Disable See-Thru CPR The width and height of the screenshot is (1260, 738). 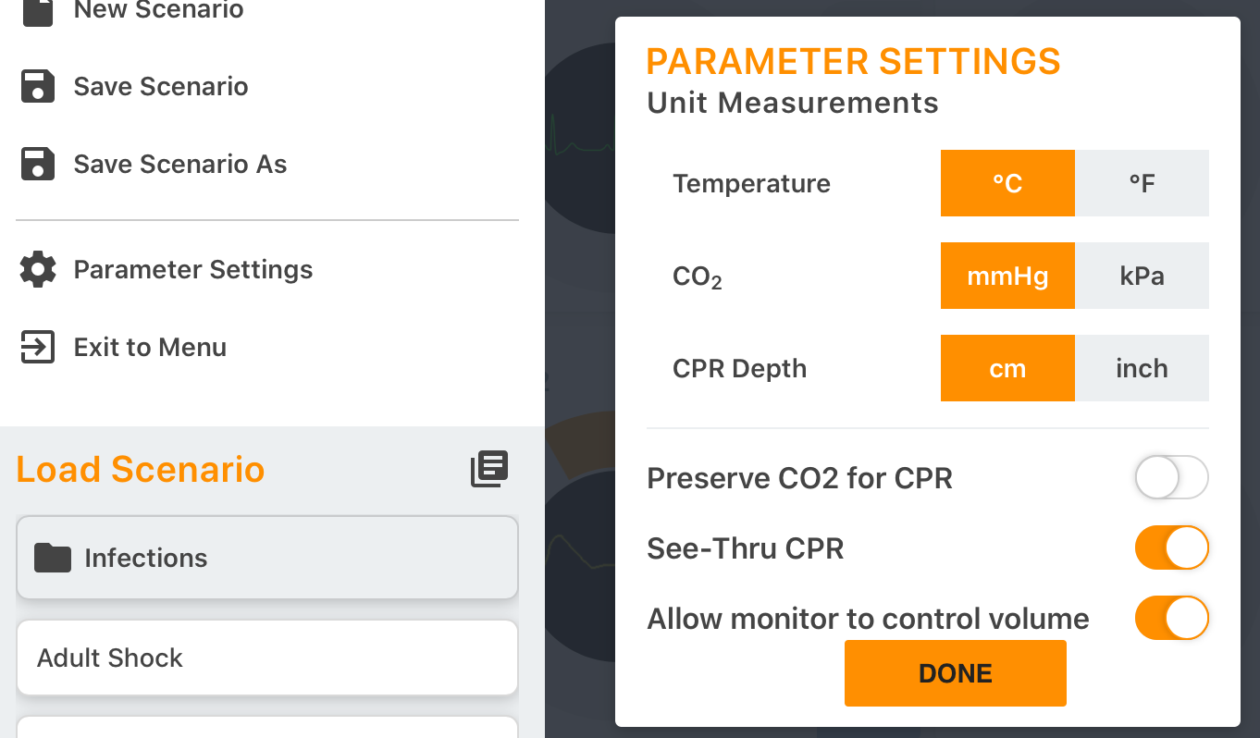pos(1172,547)
